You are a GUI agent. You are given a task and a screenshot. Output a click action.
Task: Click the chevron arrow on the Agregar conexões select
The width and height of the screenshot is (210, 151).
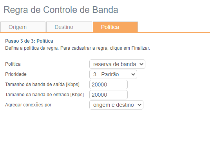point(139,105)
